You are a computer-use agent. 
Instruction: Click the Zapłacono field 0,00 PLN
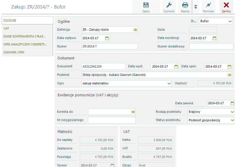[97, 149]
